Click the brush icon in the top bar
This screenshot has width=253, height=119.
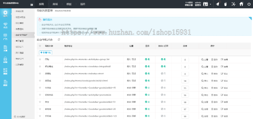tap(225, 4)
